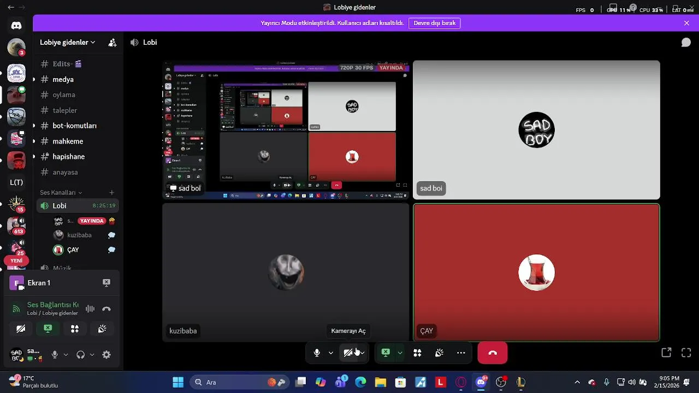
Task: Open screen share options arrow in call bar
Action: pyautogui.click(x=400, y=353)
